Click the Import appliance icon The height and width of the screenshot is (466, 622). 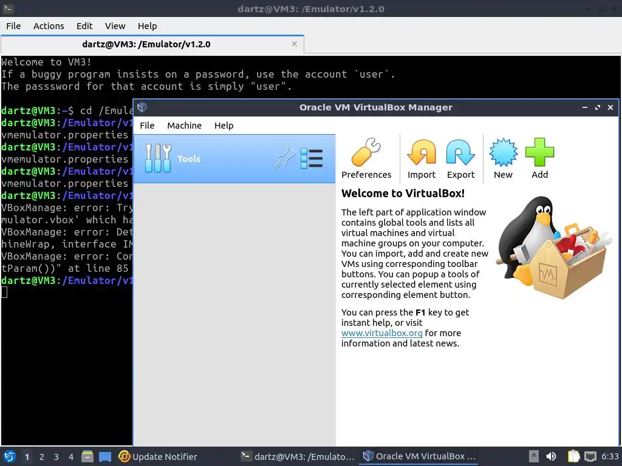coord(422,158)
